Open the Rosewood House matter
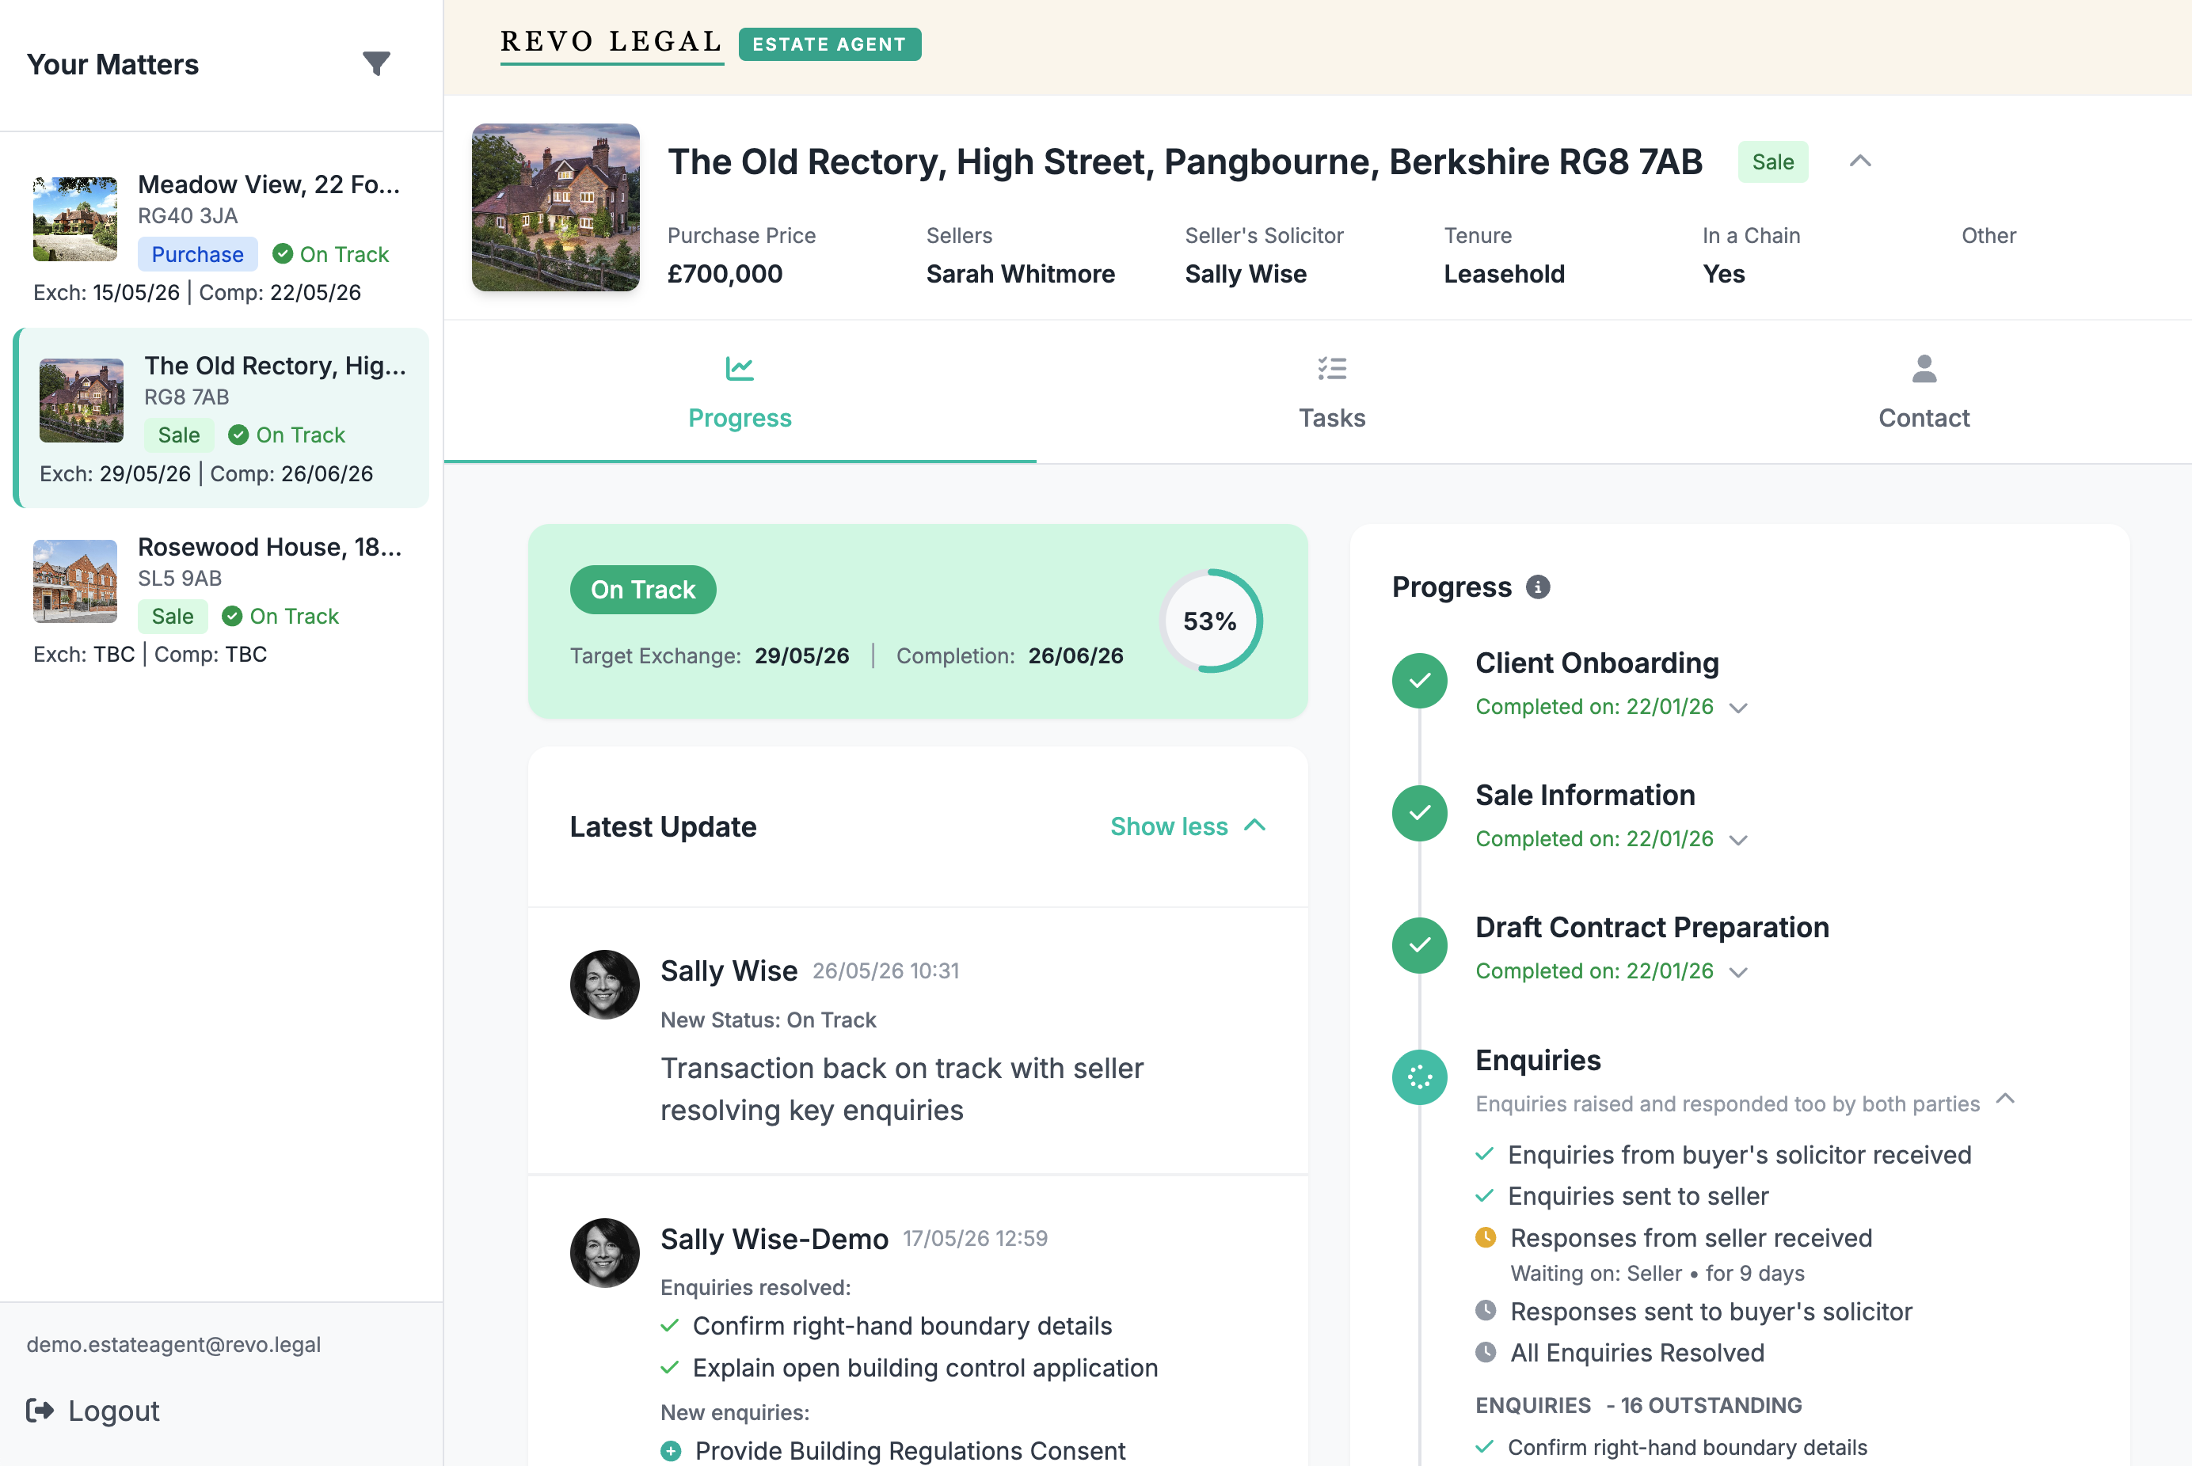 coord(221,599)
